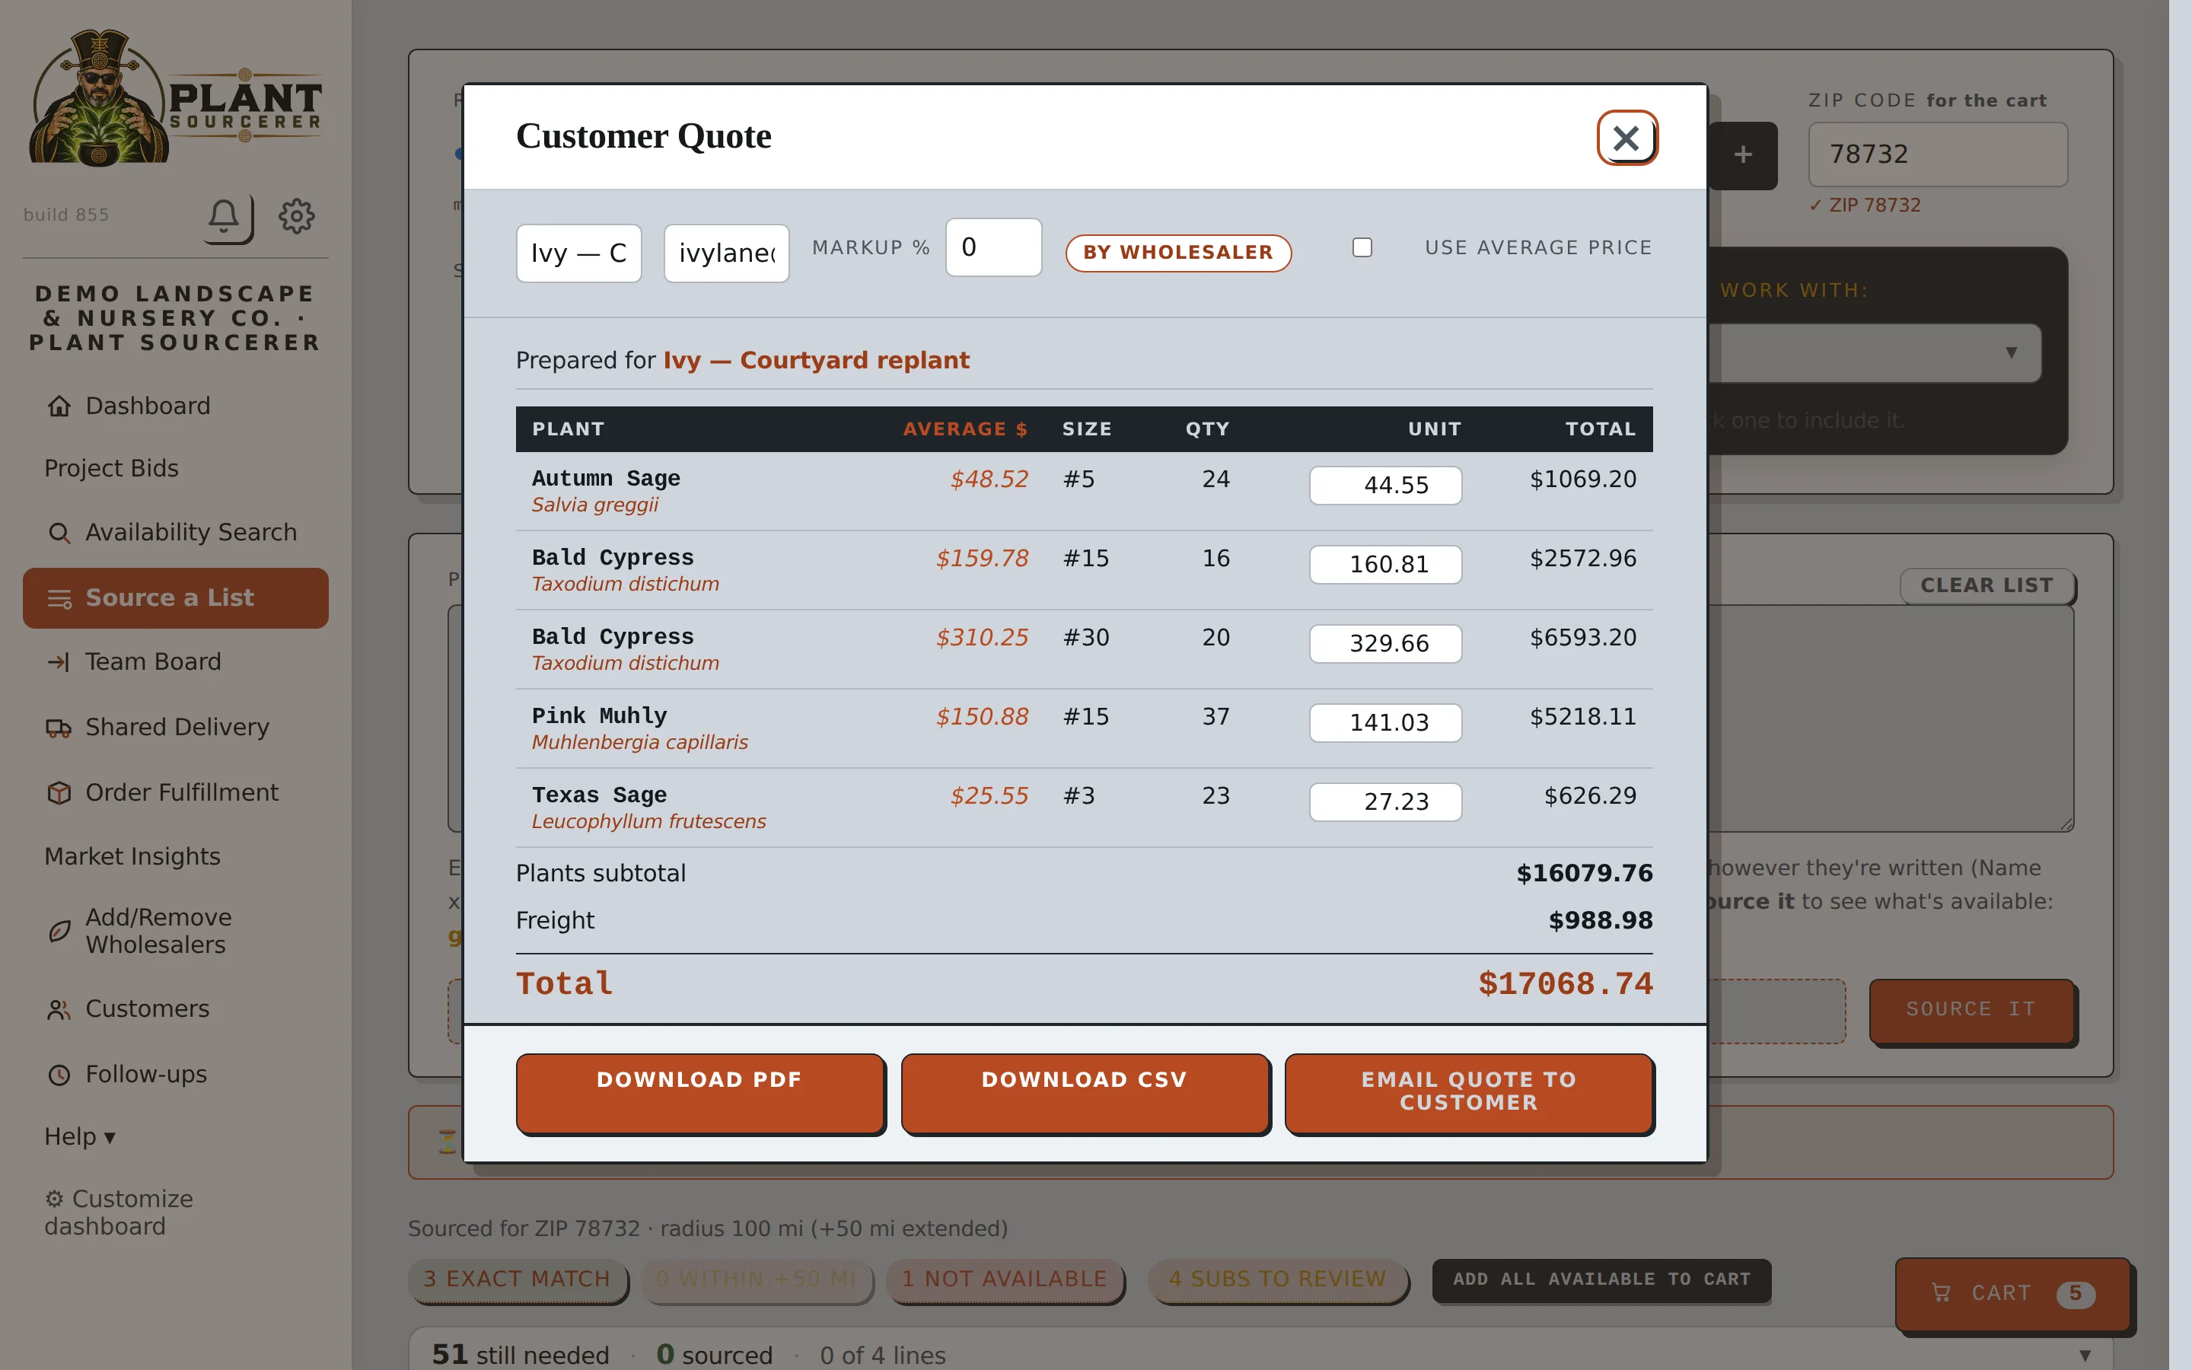Click the Clear List button

[1986, 585]
